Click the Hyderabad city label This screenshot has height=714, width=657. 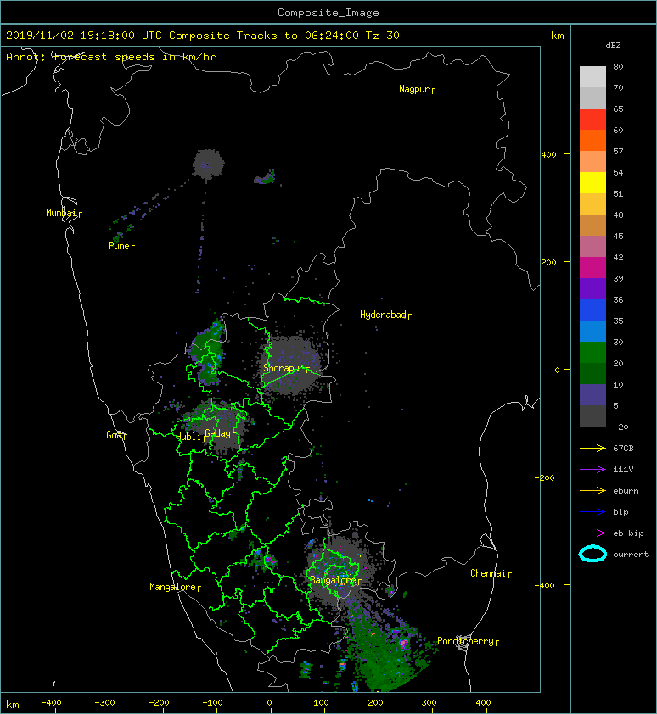coord(383,315)
